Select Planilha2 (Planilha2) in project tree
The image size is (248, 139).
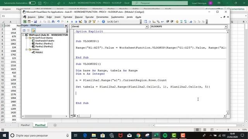[44, 46]
